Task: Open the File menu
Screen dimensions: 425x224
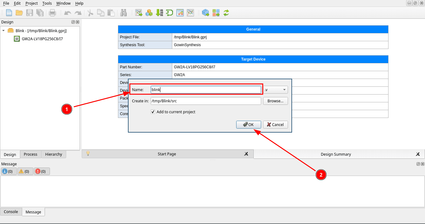Action: click(x=6, y=3)
